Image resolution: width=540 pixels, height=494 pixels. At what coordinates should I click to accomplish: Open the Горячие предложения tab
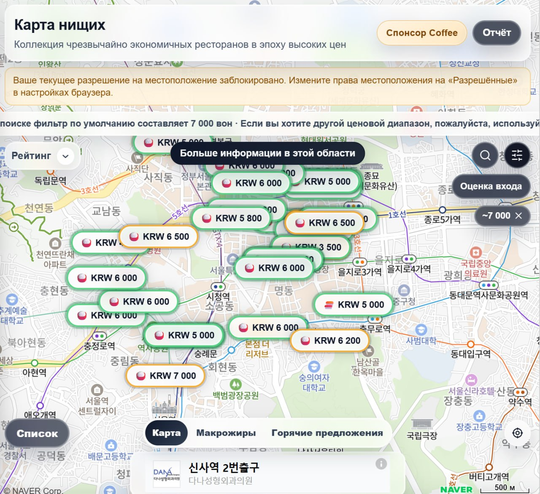coord(327,433)
